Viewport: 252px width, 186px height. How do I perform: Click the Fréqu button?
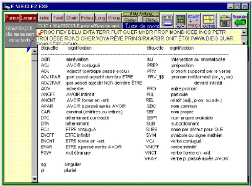[x=87, y=18]
